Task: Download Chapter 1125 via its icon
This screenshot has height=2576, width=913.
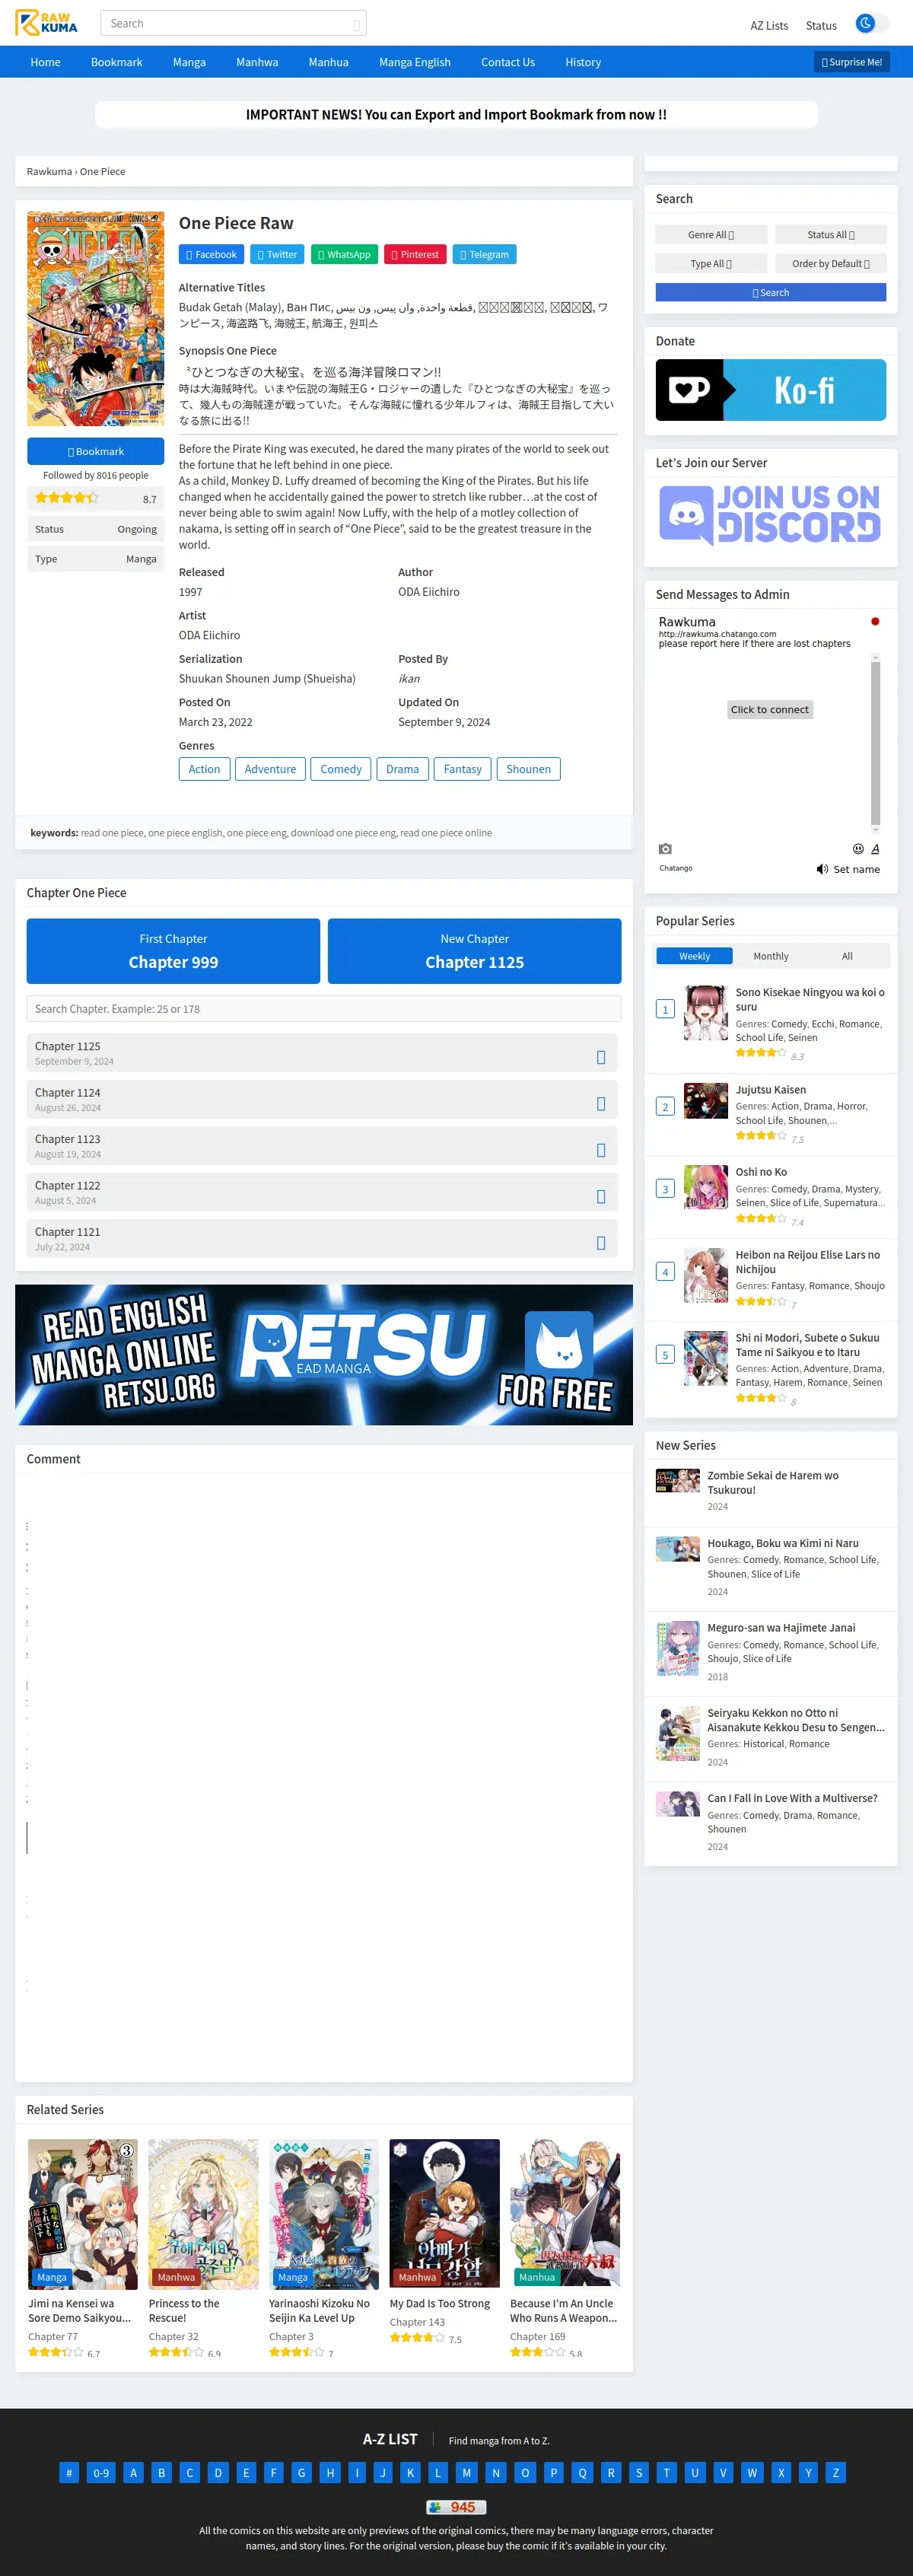Action: pos(601,1058)
